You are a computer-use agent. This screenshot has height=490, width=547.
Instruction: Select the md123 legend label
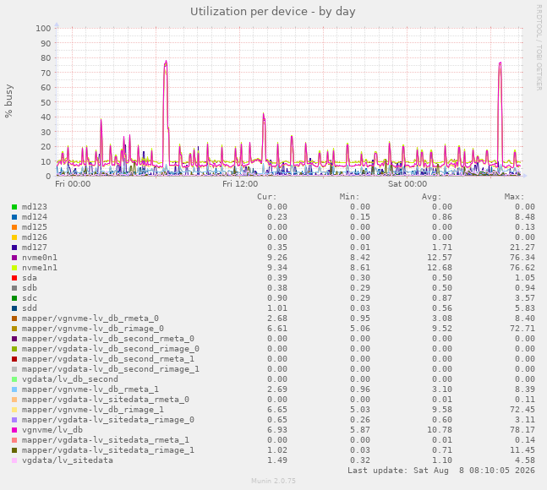35,207
